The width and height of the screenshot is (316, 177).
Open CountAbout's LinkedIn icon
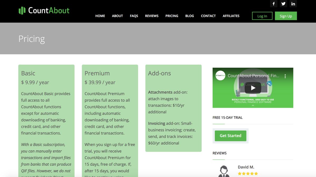click(293, 4)
